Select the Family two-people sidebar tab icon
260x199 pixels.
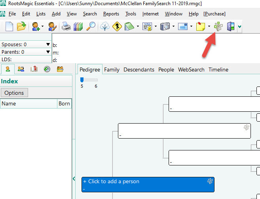[x=21, y=69]
